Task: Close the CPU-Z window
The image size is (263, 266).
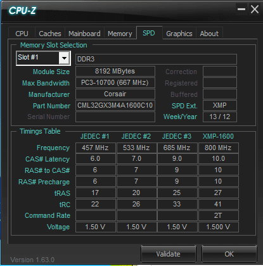Action: (x=255, y=9)
